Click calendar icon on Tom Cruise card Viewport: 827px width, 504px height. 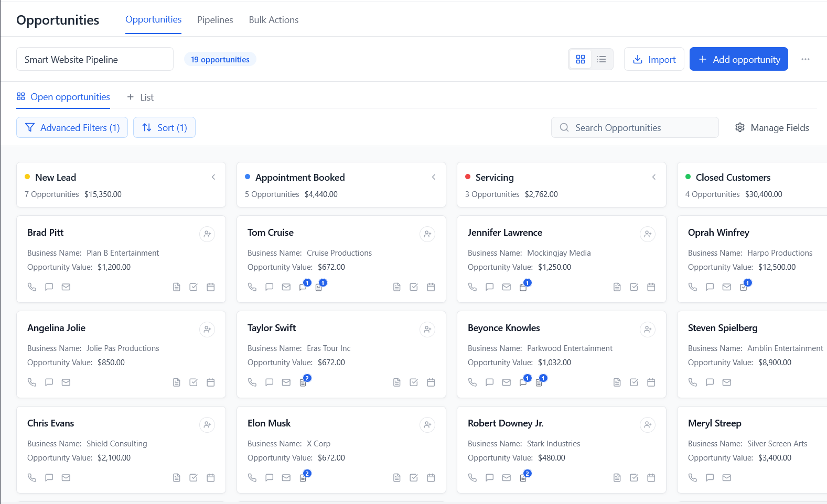431,287
